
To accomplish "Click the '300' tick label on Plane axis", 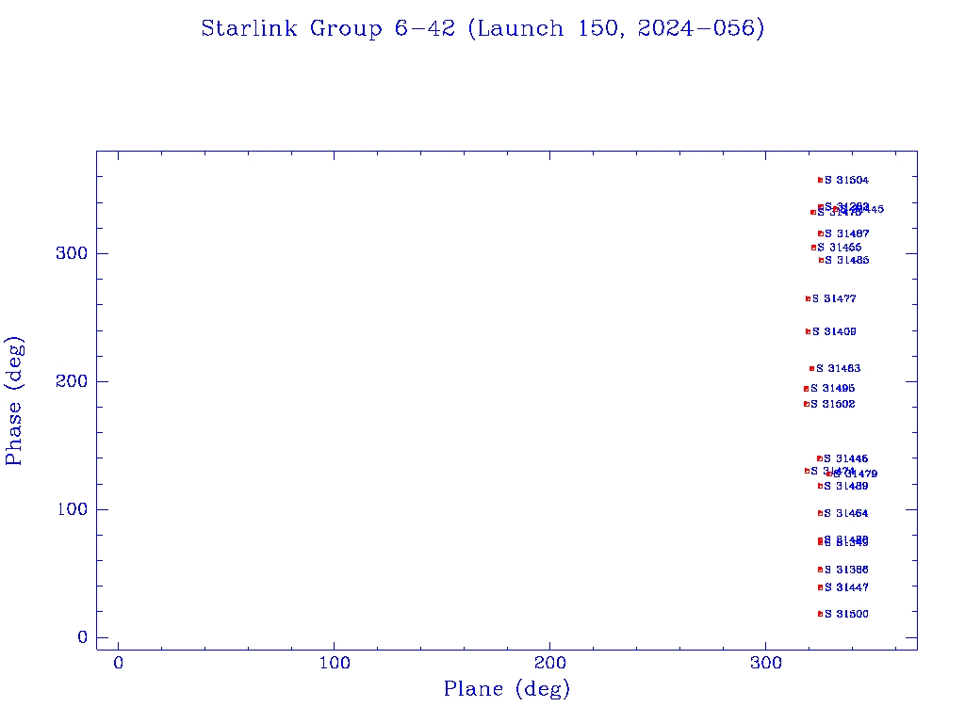I will coord(765,663).
